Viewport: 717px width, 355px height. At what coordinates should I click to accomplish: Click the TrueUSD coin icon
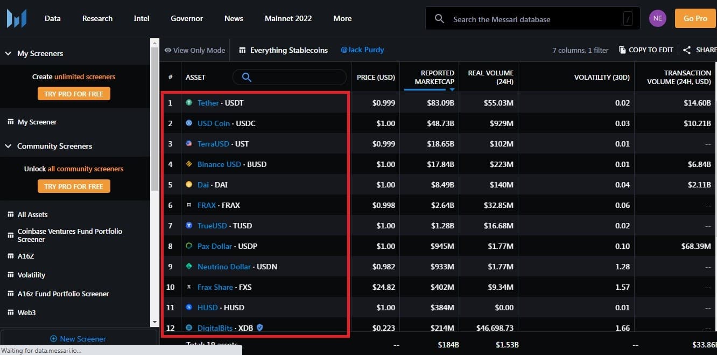point(189,226)
